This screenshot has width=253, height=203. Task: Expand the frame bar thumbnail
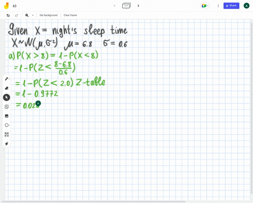click(x=126, y=6)
